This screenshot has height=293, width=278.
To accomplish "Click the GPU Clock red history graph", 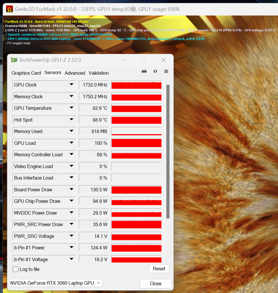I will click(x=136, y=85).
